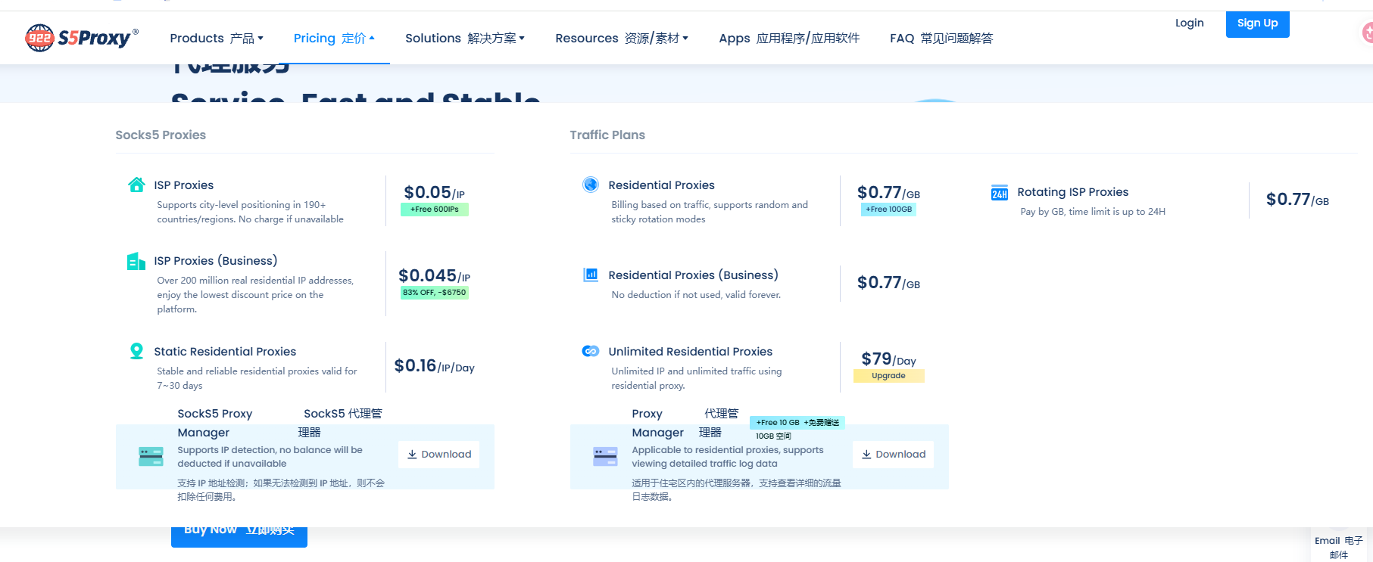Click the "+Free 600IPs" badge
Viewport: 1373px width, 562px height.
click(x=435, y=210)
